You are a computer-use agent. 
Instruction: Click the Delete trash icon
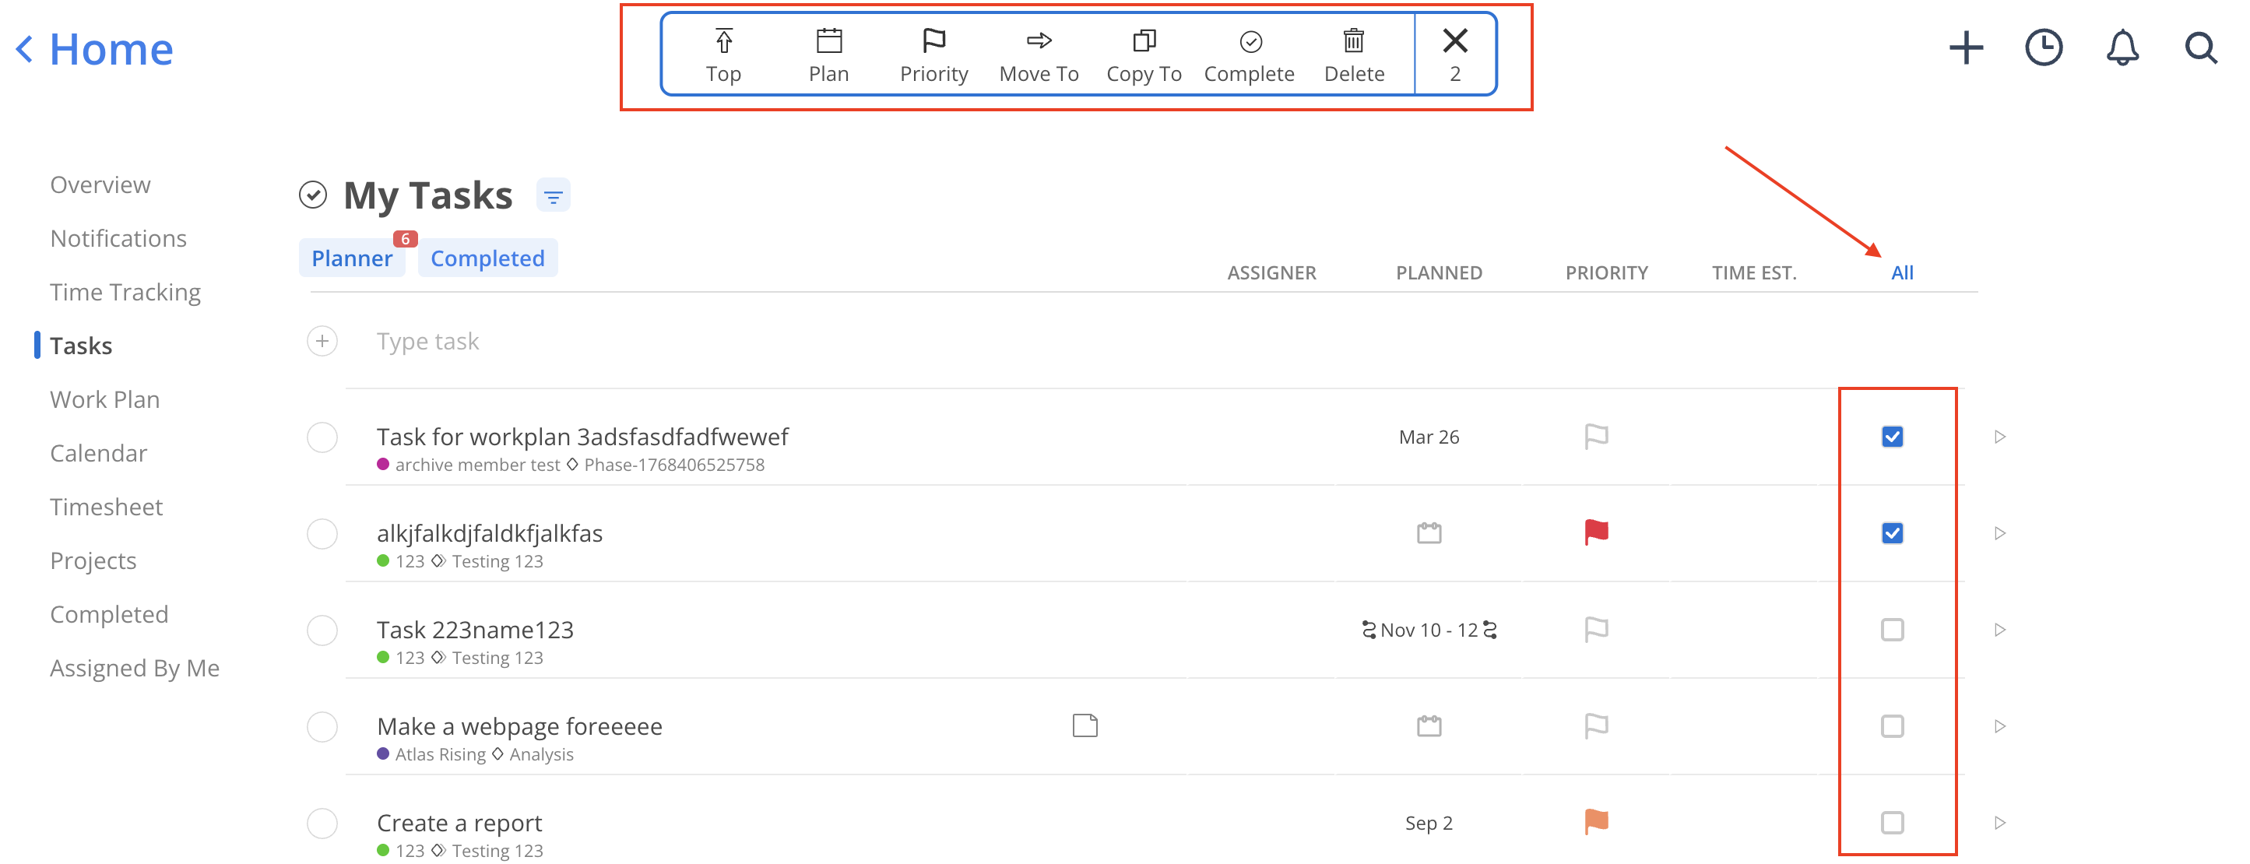1353,41
